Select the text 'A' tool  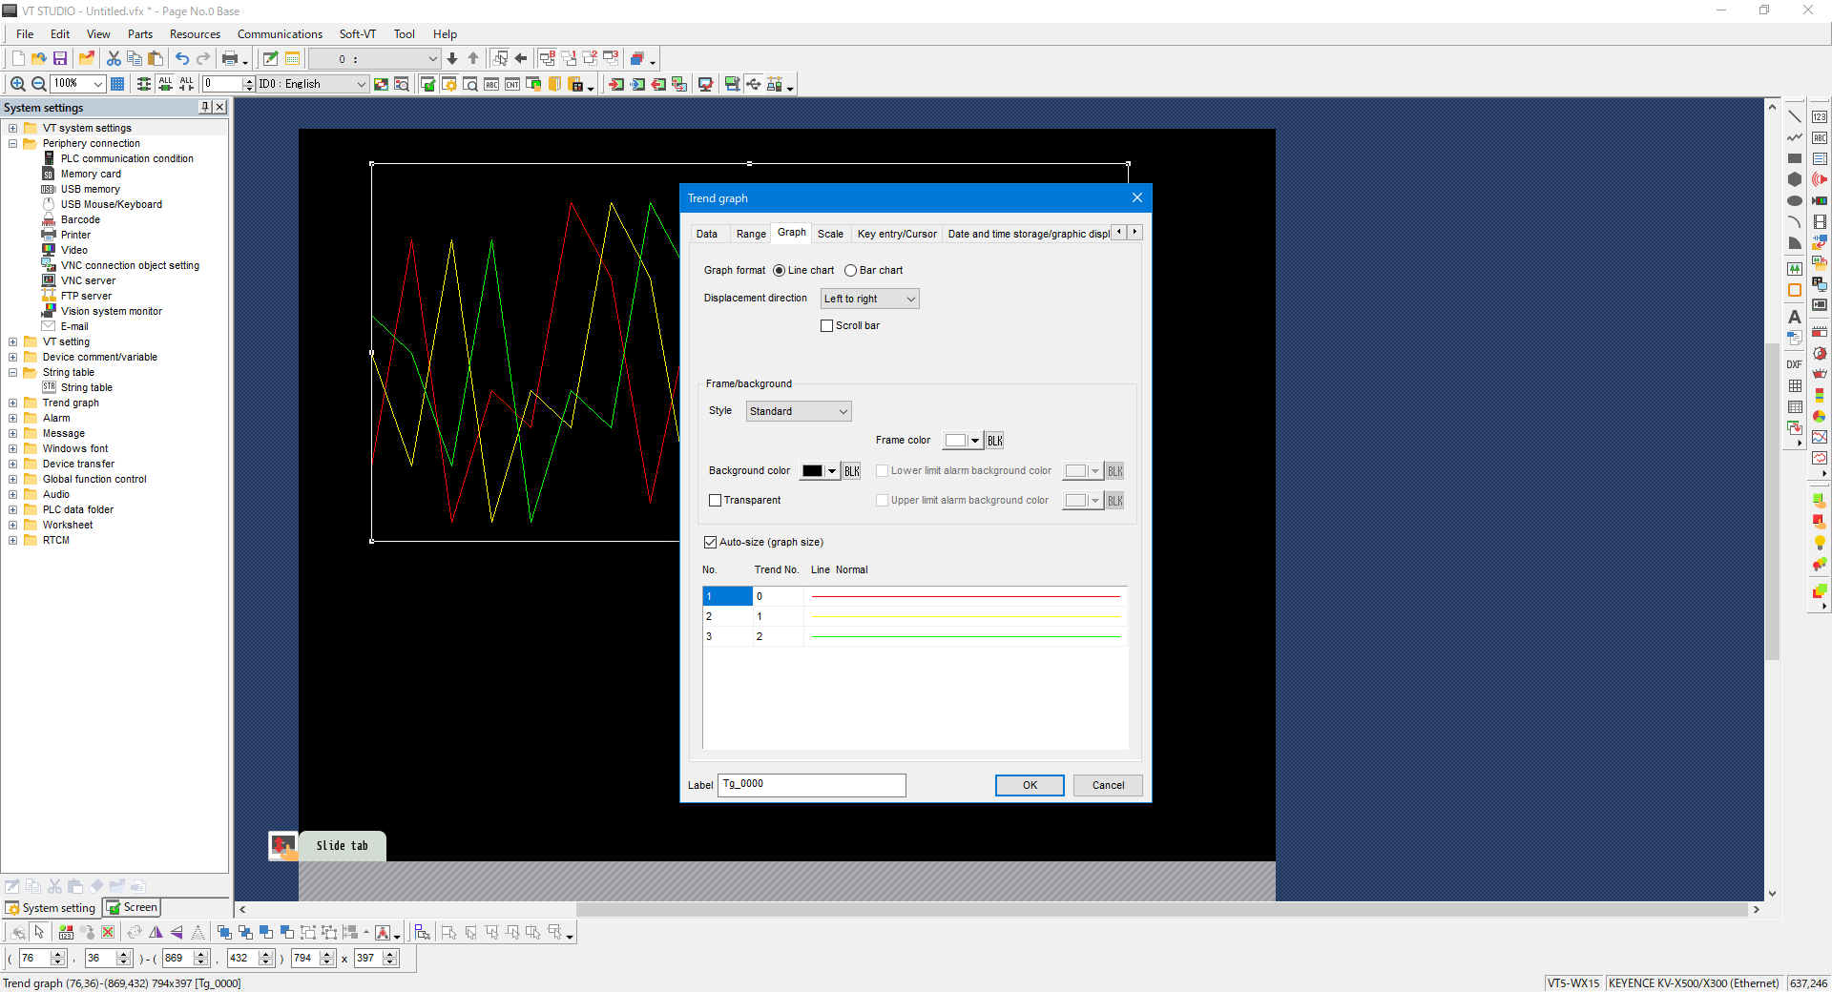click(1794, 317)
